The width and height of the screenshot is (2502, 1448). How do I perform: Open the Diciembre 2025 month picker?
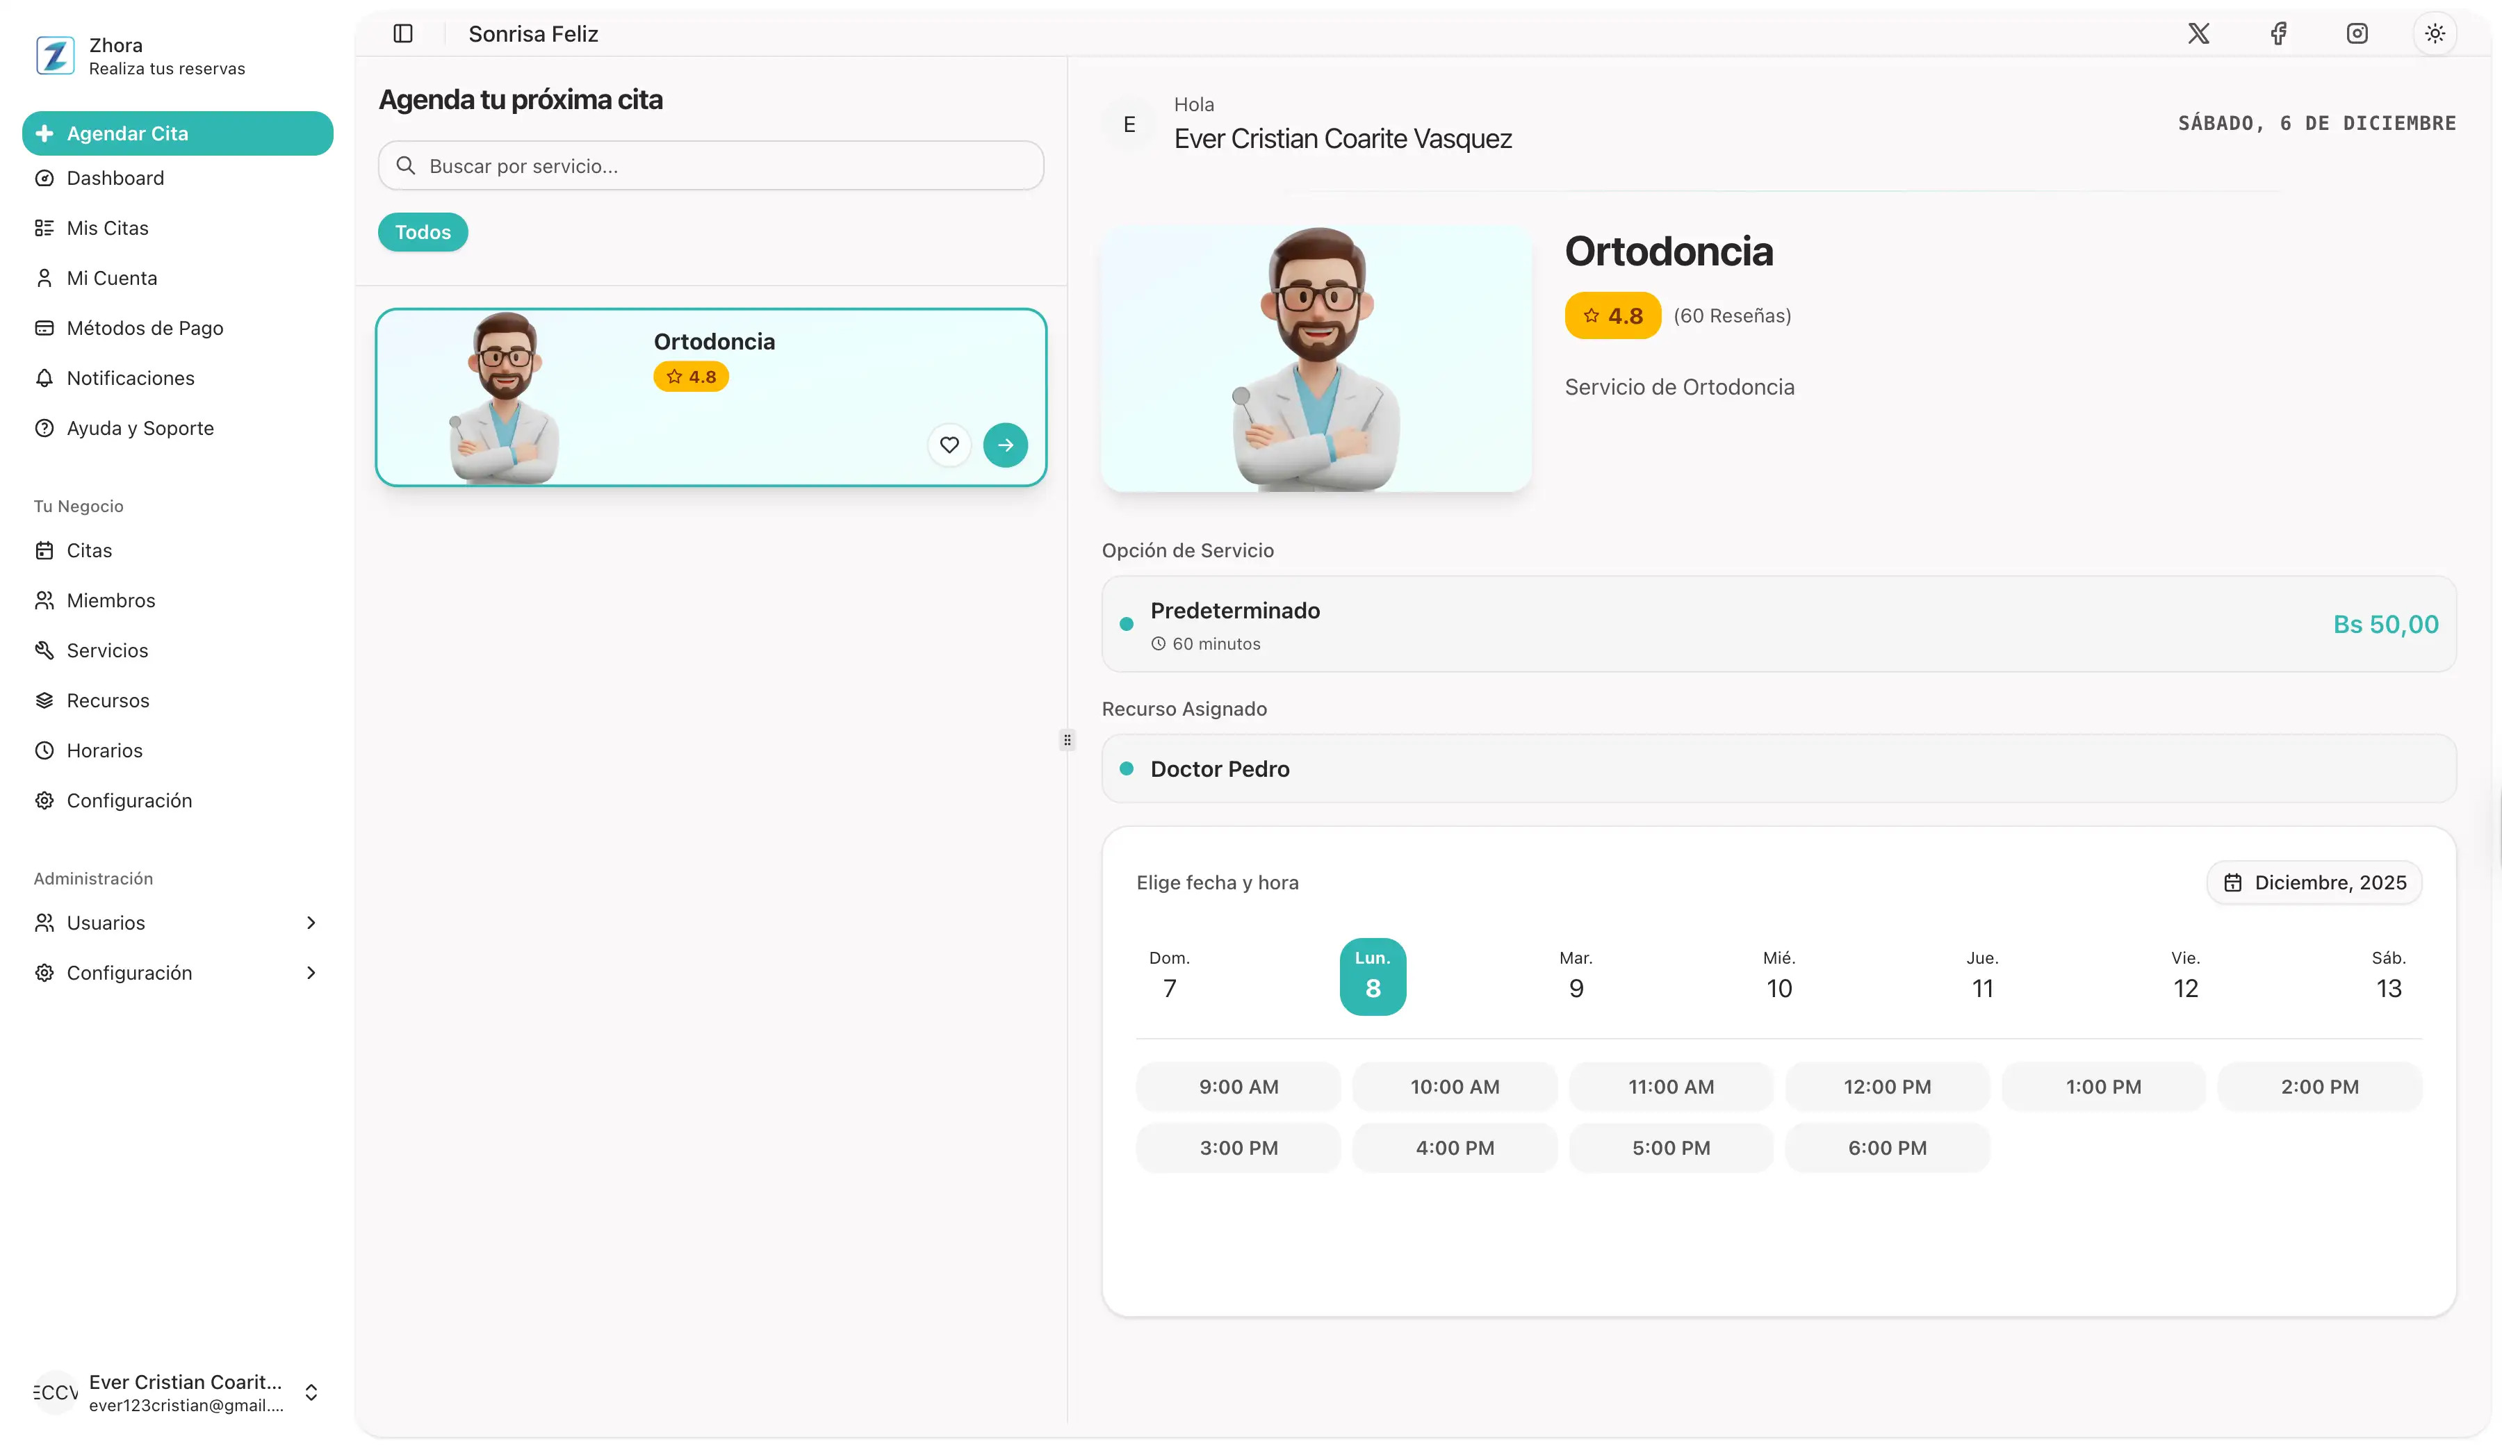coord(2315,881)
